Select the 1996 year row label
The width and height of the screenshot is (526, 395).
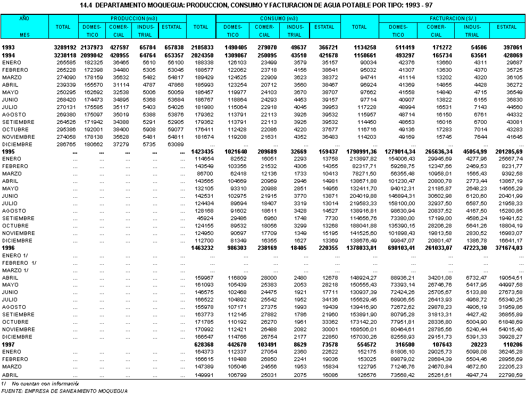click(x=9, y=248)
